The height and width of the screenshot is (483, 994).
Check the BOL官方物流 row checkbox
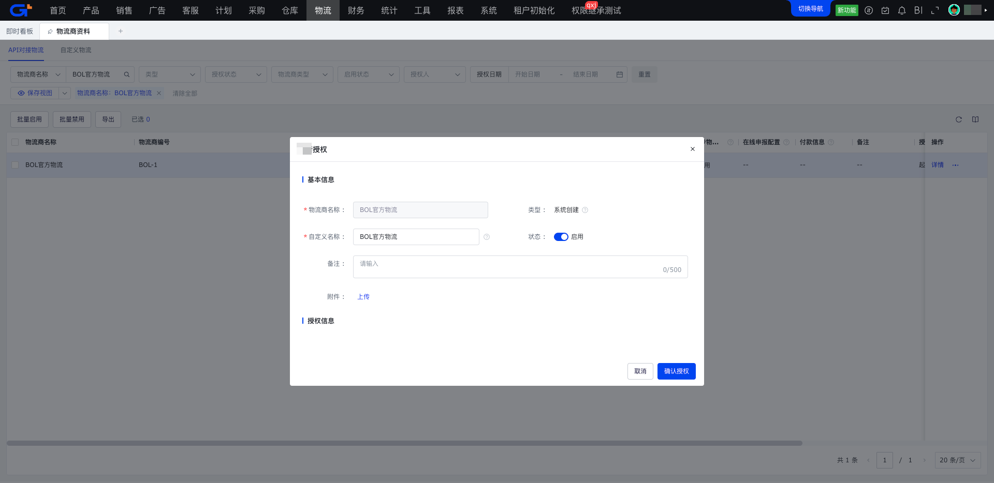[x=15, y=165]
